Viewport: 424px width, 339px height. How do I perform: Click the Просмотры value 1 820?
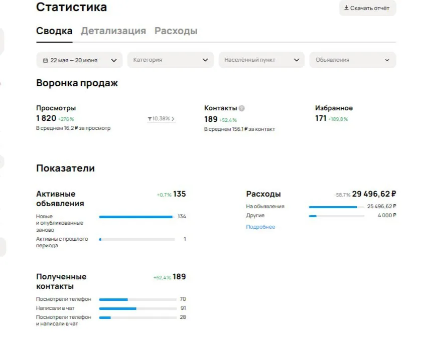tap(46, 118)
